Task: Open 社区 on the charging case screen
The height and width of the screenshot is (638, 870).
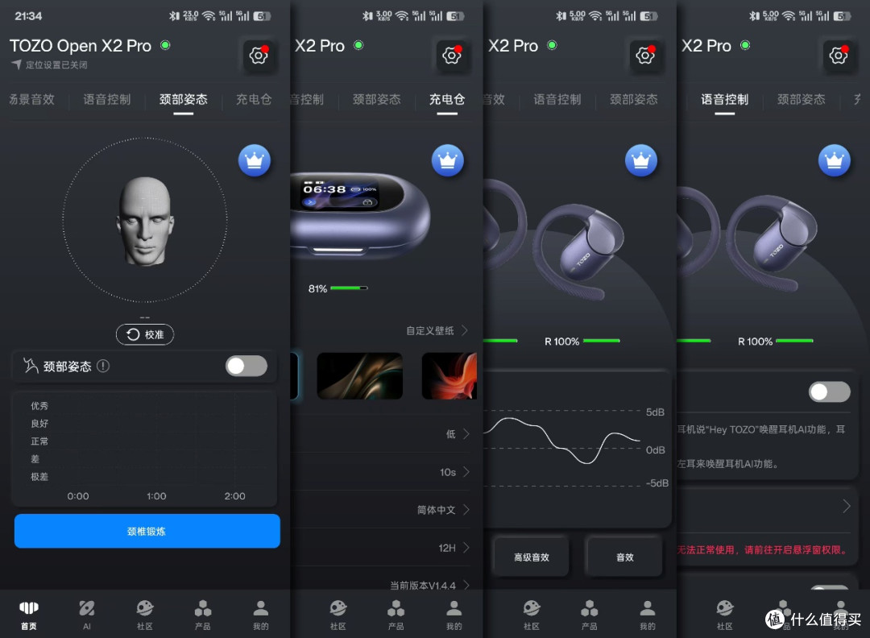Action: tap(338, 615)
